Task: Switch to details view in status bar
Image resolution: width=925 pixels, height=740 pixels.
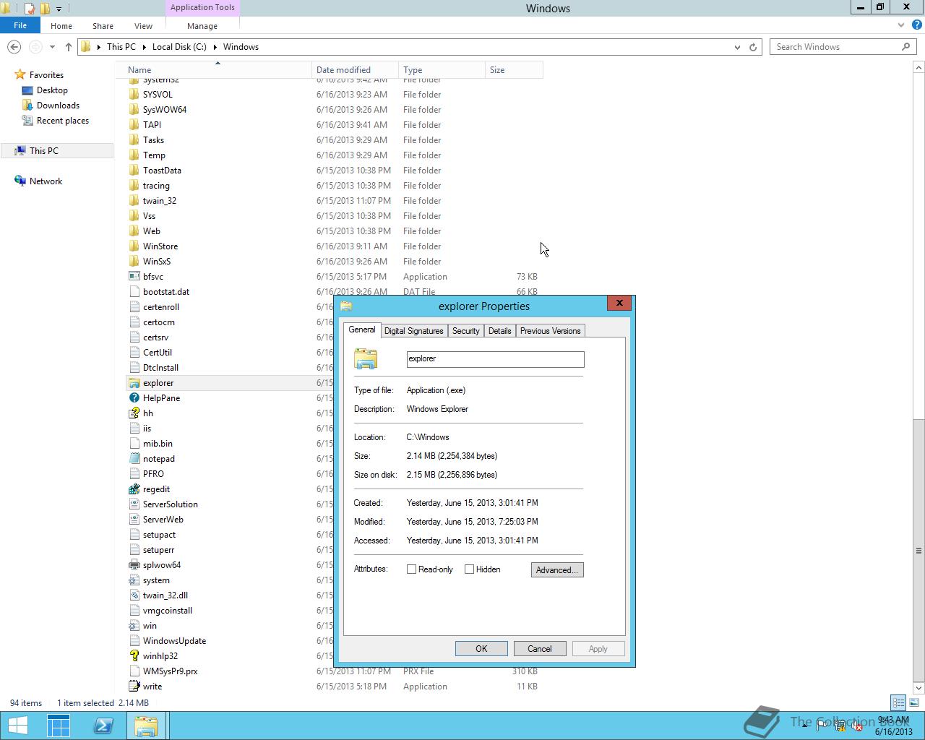Action: click(x=898, y=702)
